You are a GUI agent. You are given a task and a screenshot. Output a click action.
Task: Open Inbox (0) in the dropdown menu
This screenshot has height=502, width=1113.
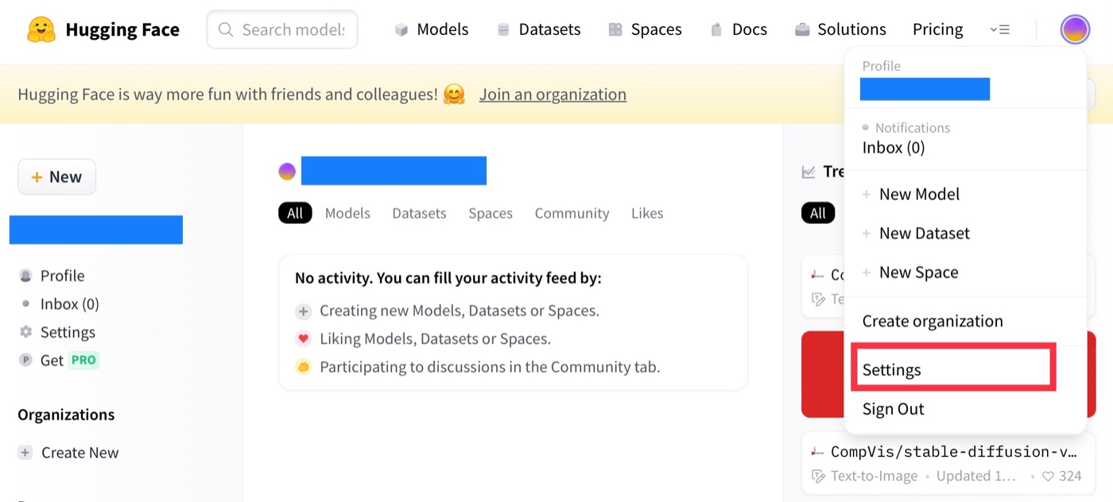(894, 148)
